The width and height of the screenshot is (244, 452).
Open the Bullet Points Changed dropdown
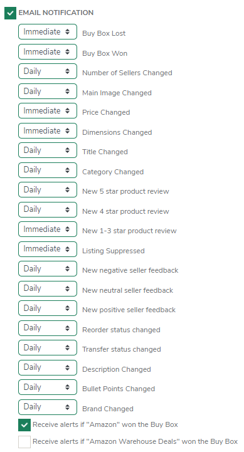[x=48, y=387]
